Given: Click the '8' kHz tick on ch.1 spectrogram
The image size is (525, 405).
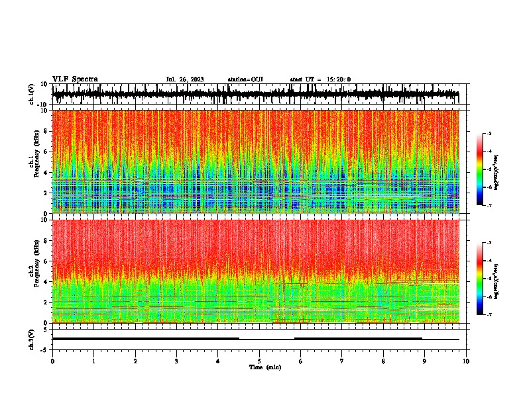Looking at the screenshot, I should [46, 131].
